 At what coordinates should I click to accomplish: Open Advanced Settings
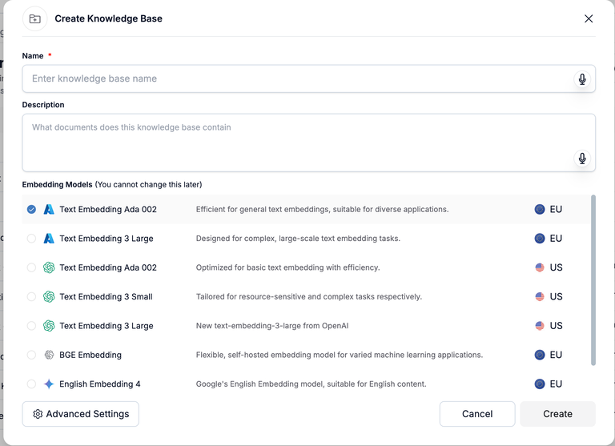(81, 414)
